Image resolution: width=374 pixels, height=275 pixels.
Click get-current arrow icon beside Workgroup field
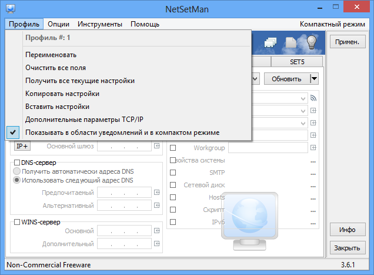point(313,148)
